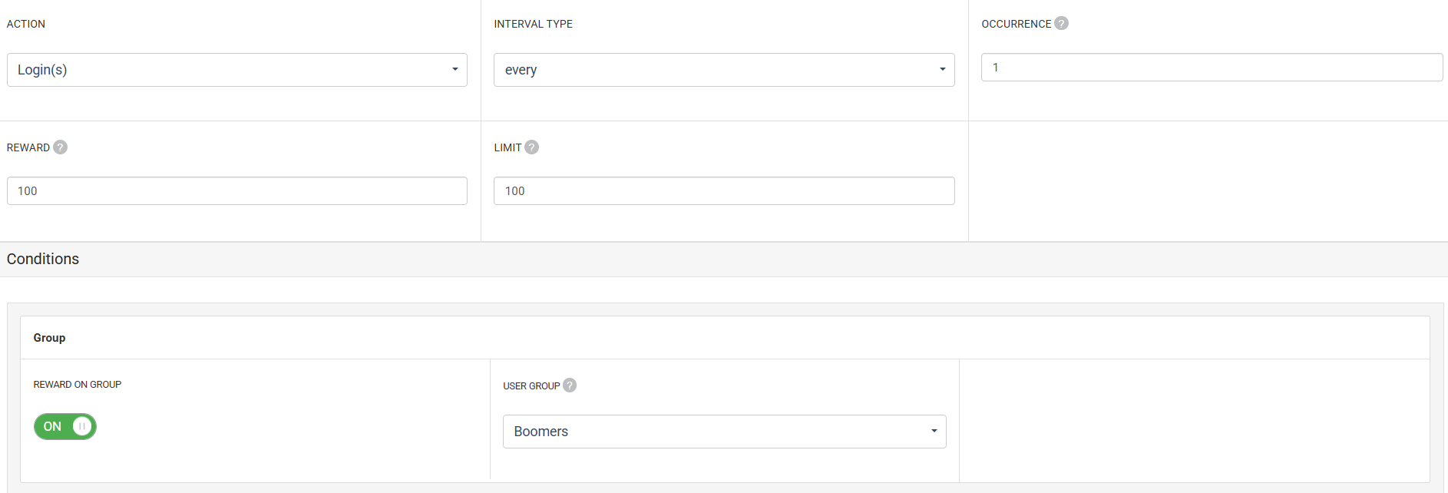Viewport: 1448px width, 493px height.
Task: Click the REWARD ON GROUP label
Action: 78,385
